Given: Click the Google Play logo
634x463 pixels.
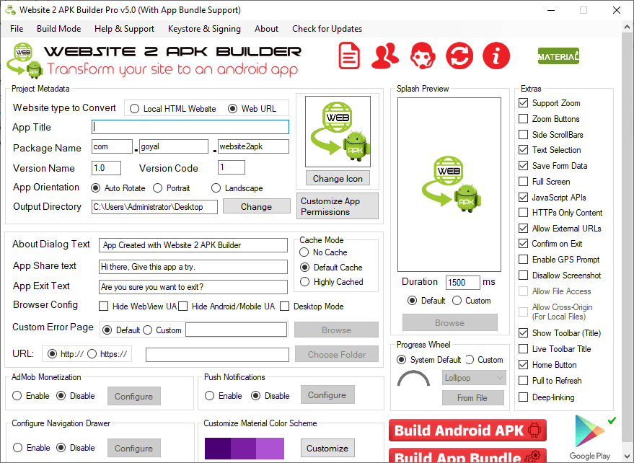Looking at the screenshot, I should [590, 438].
